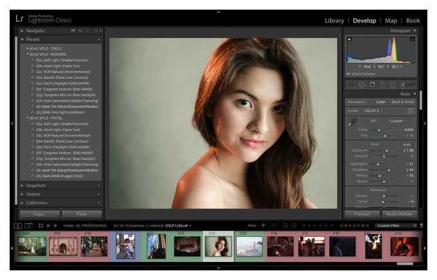This screenshot has width=437, height=280.
Task: Click the Paste button
Action: click(82, 214)
